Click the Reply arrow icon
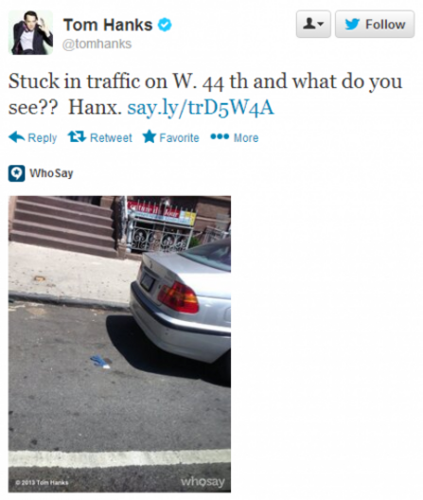 pyautogui.click(x=17, y=137)
